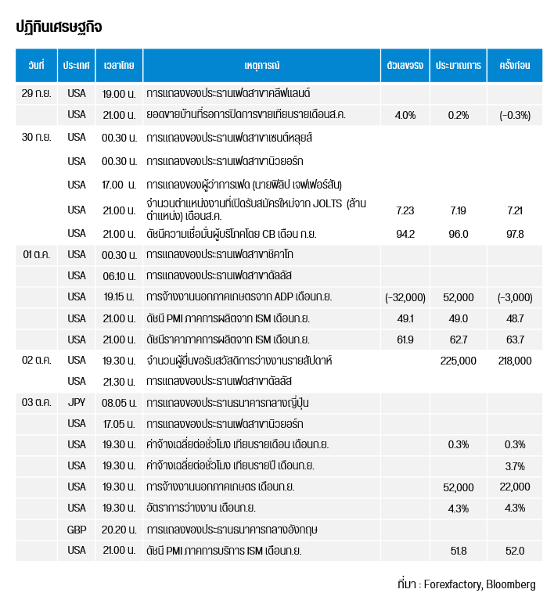
Task: Select the 225,000 forecast value
Action: (458, 361)
